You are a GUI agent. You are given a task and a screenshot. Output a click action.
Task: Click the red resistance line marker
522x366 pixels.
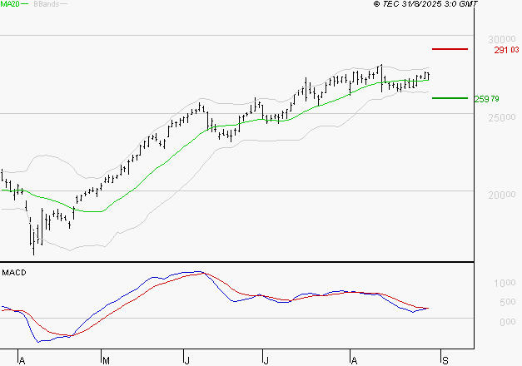click(x=450, y=49)
